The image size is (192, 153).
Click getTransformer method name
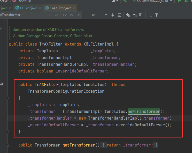click(x=79, y=145)
